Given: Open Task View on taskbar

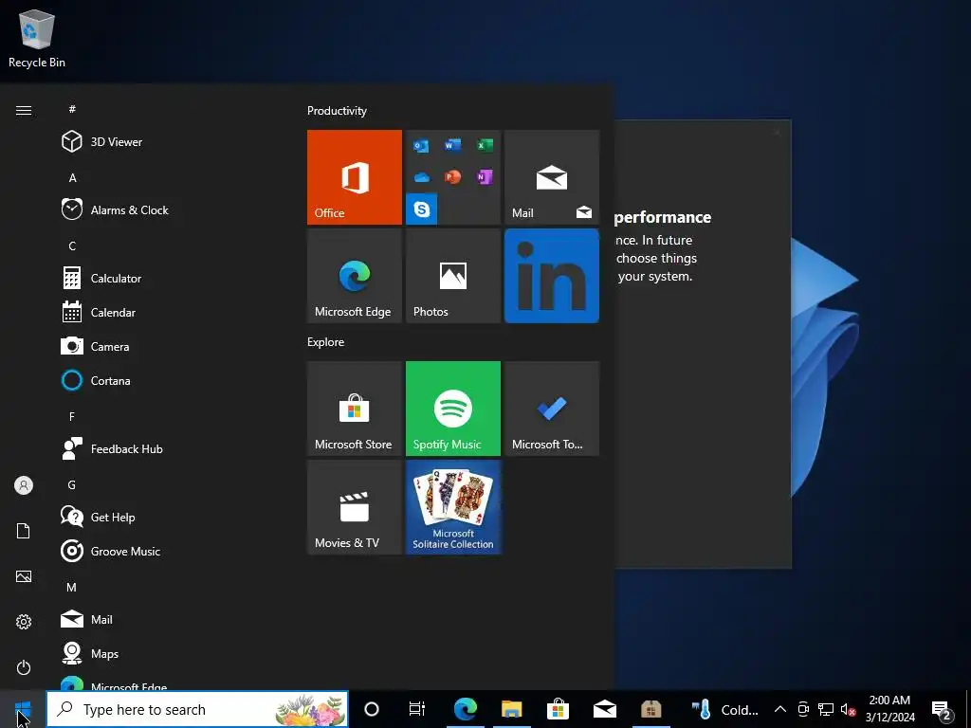Looking at the screenshot, I should tap(417, 709).
